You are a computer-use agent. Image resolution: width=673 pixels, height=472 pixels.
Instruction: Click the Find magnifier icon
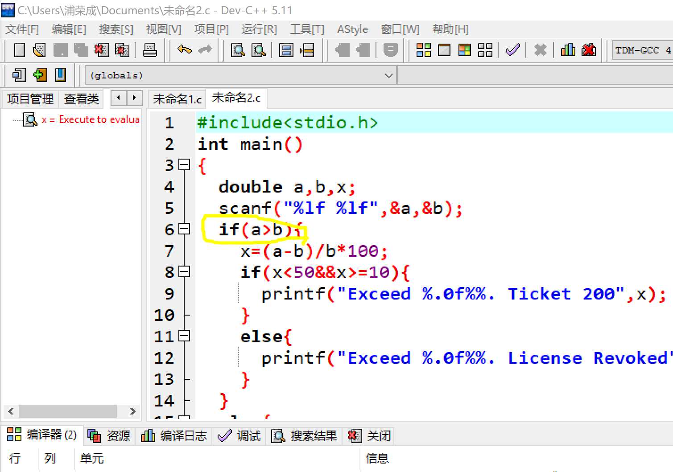tap(238, 50)
